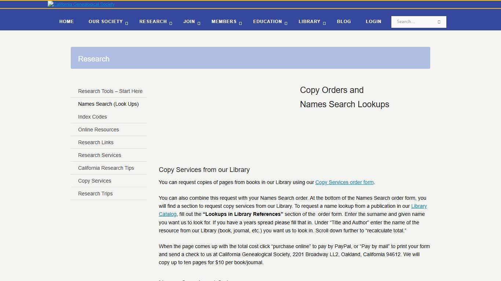This screenshot has height=281, width=501.
Task: Click the search magnifier icon
Action: coord(439,22)
